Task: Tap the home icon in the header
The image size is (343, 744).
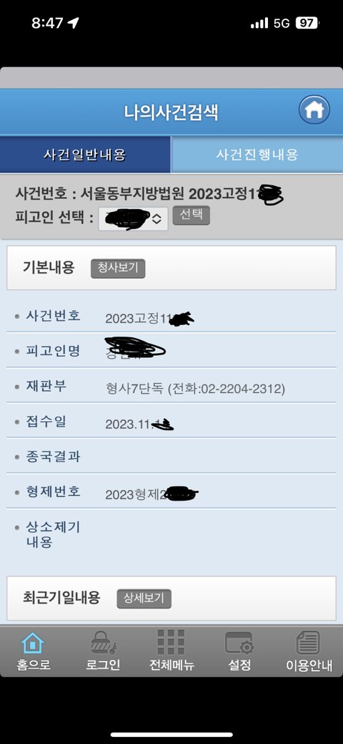Action: coord(314,110)
